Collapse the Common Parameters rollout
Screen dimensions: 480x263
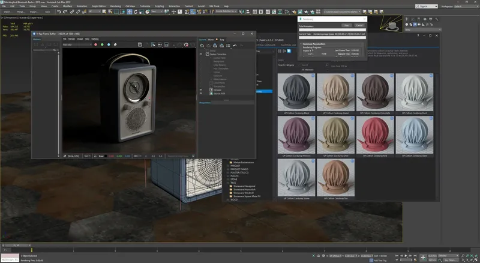click(x=315, y=44)
